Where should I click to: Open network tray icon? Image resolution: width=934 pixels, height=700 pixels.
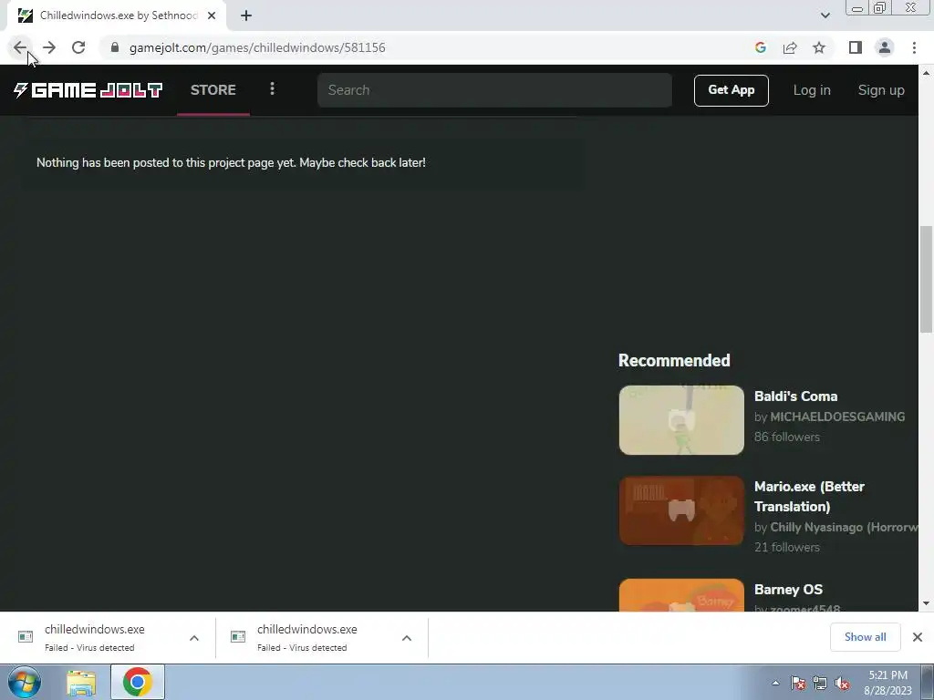pos(820,683)
